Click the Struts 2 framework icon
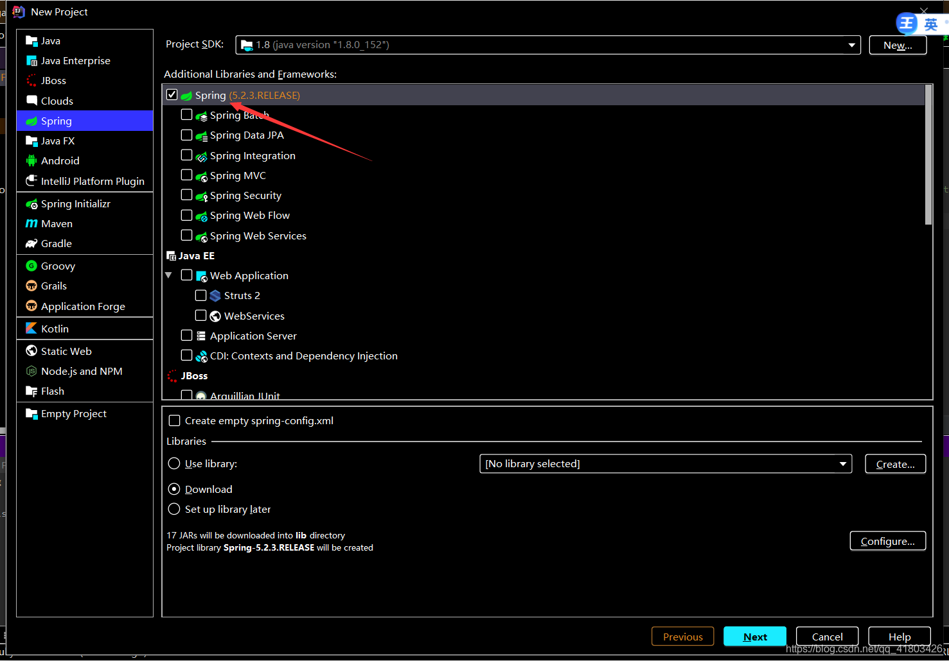The height and width of the screenshot is (661, 949). tap(215, 296)
